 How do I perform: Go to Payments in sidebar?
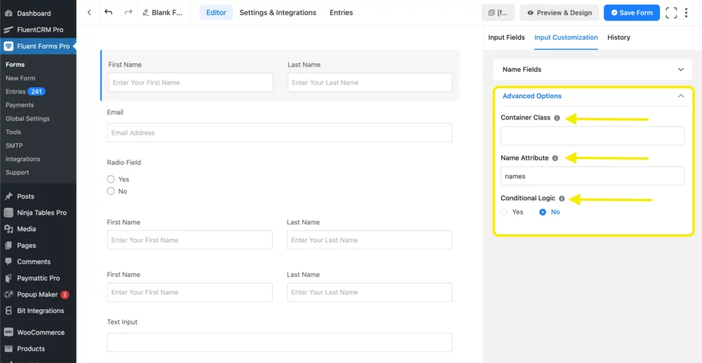pos(20,105)
